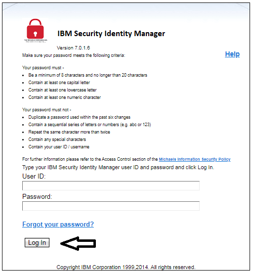The width and height of the screenshot is (255, 274).
Task: Select the one capital letter rule
Action: point(59,83)
